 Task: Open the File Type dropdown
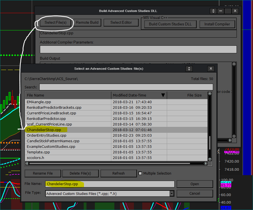(172, 193)
